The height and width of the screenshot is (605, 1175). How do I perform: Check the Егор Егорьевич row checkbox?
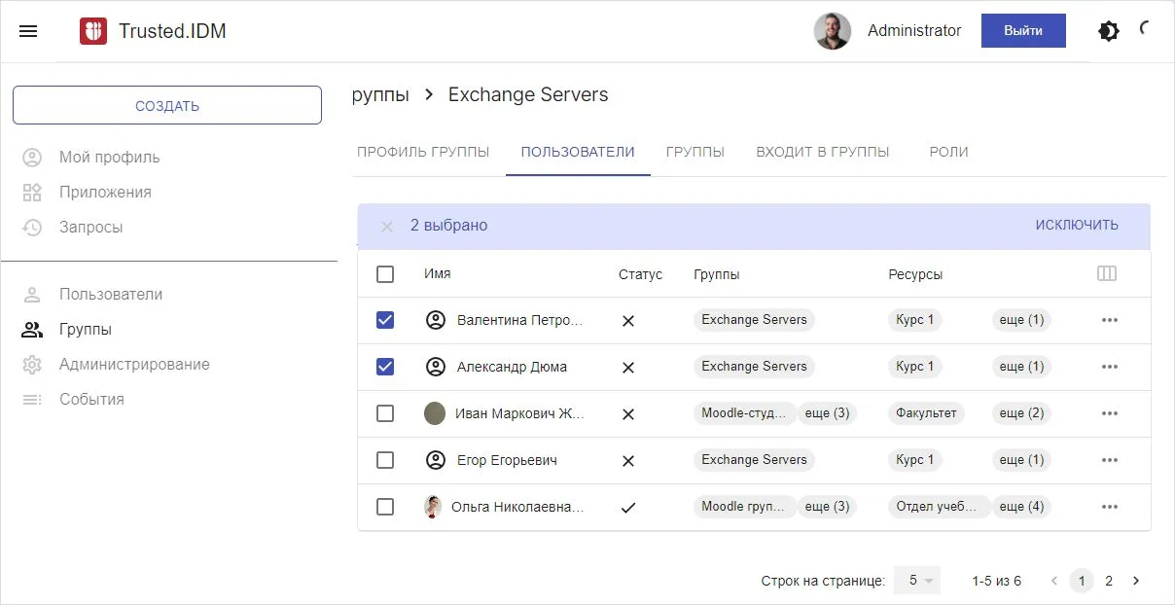(385, 460)
